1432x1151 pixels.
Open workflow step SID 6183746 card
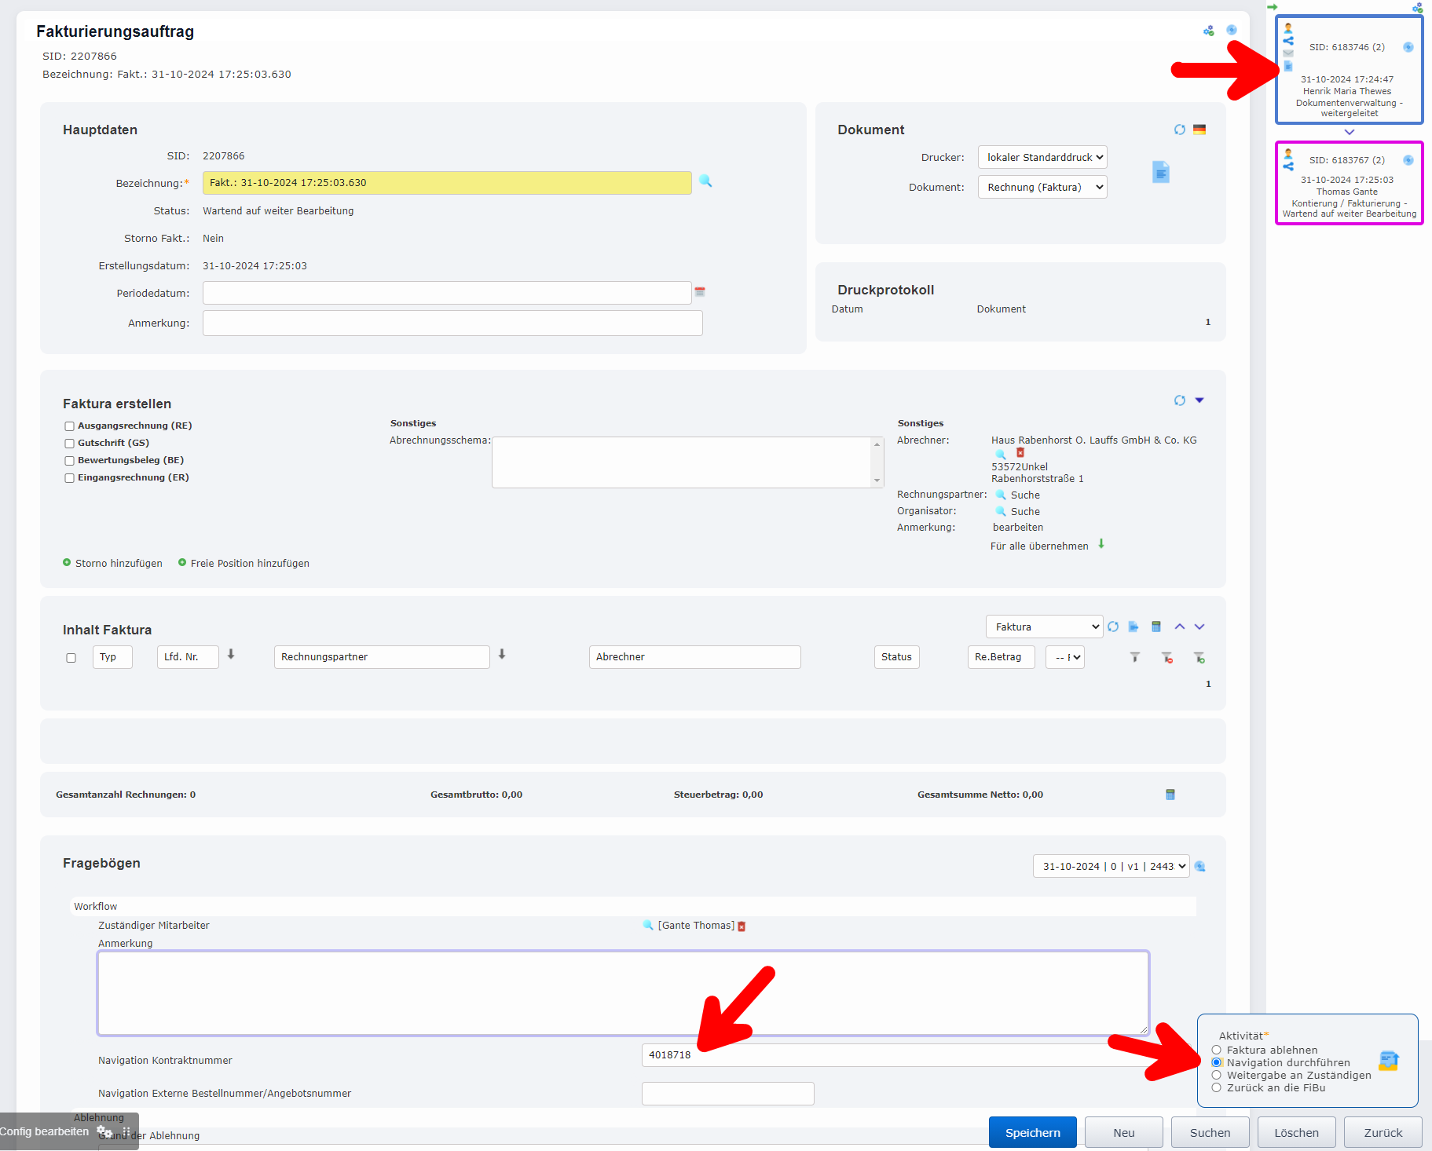pyautogui.click(x=1348, y=71)
